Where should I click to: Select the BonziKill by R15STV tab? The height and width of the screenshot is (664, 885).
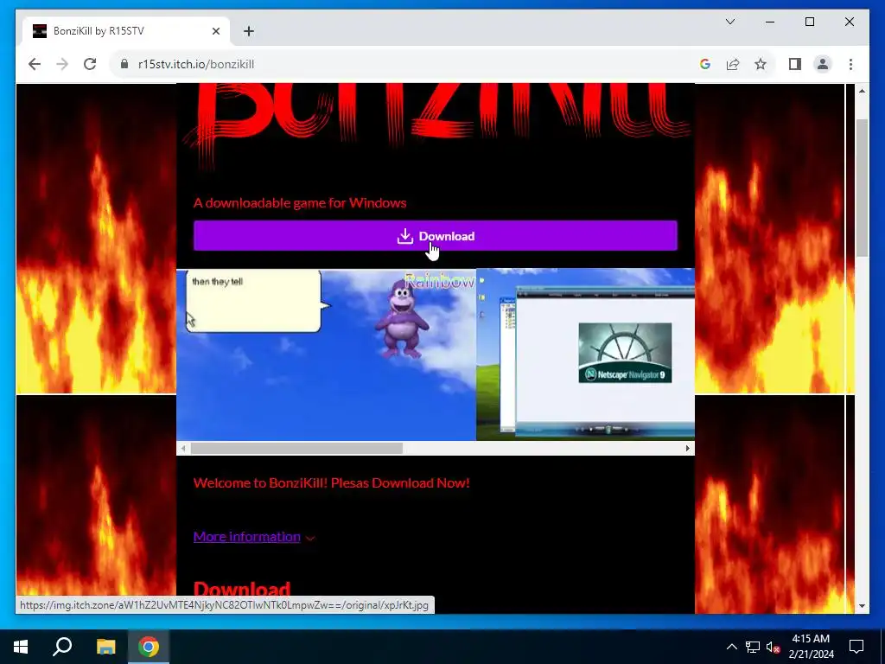pyautogui.click(x=127, y=31)
